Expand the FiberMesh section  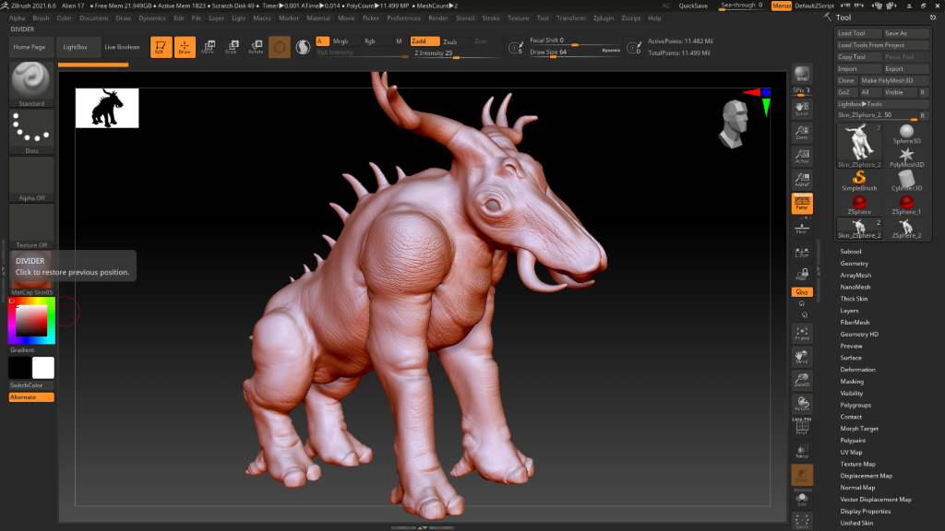[855, 322]
